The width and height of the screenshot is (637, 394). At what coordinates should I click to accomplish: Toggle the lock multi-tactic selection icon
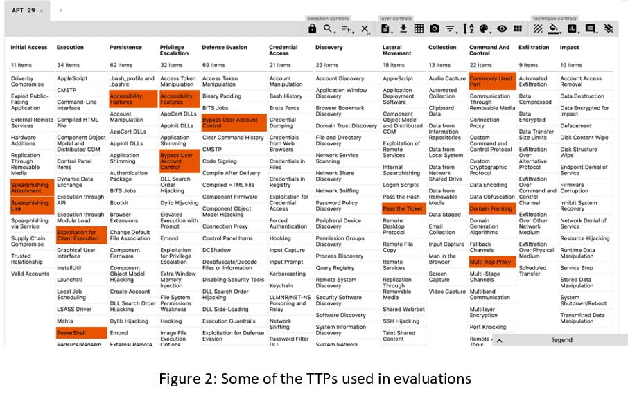[x=313, y=28]
